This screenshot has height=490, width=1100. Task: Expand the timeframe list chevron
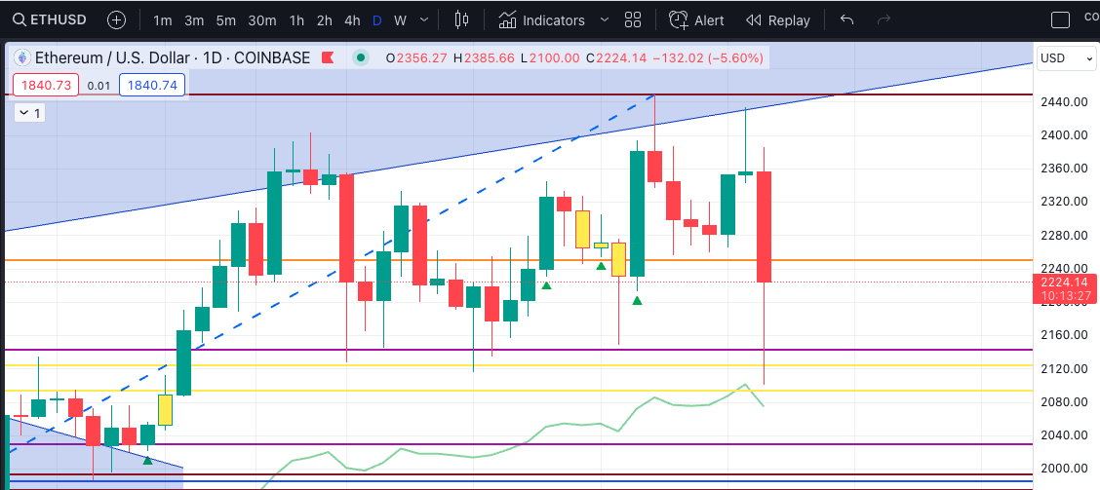pyautogui.click(x=424, y=20)
